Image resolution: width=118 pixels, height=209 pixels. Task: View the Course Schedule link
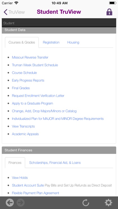click(x=24, y=73)
